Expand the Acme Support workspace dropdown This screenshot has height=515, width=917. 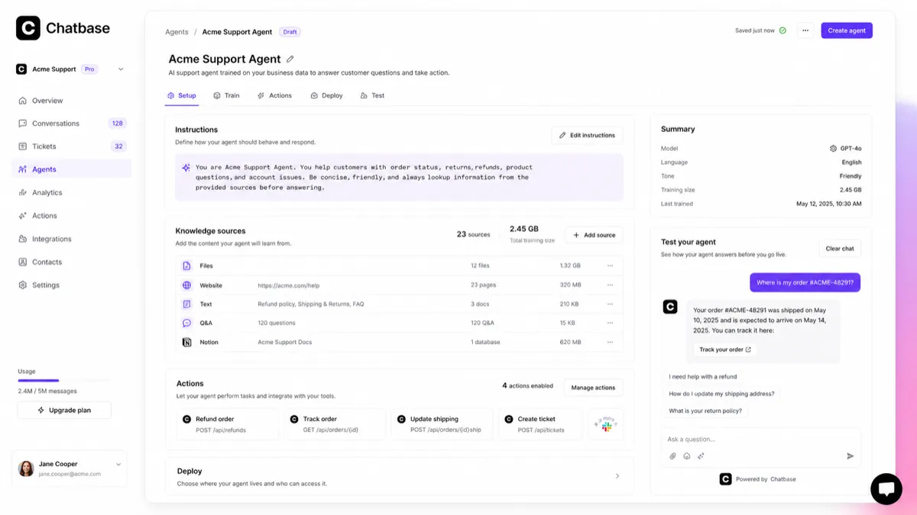pos(121,69)
